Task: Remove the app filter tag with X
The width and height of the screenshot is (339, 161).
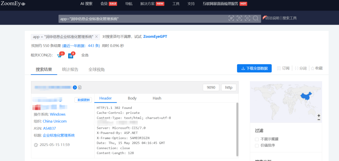Action: point(96,37)
